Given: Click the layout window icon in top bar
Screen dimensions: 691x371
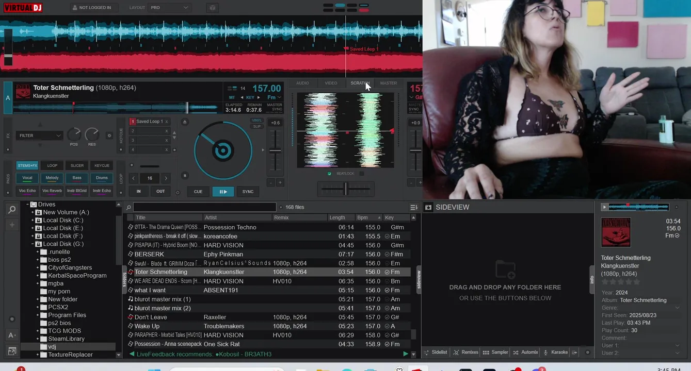Looking at the screenshot, I should (212, 8).
